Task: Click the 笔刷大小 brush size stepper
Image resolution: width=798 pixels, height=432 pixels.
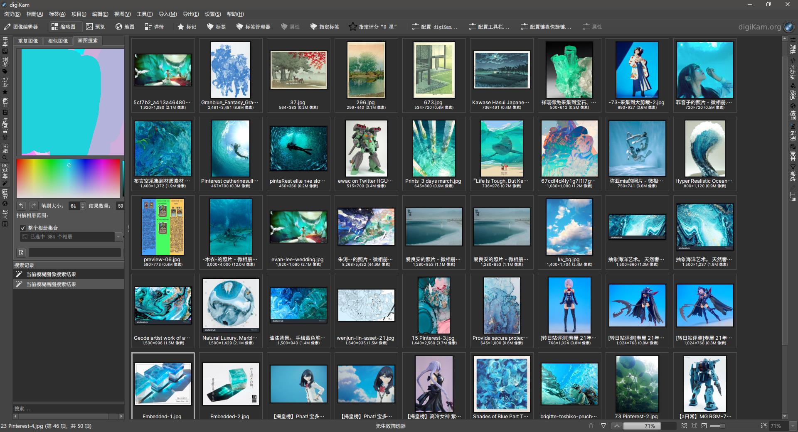Action: pos(82,206)
